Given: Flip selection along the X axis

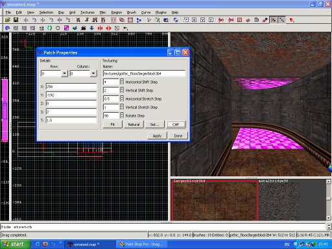Looking at the screenshot, I should click(26, 20).
